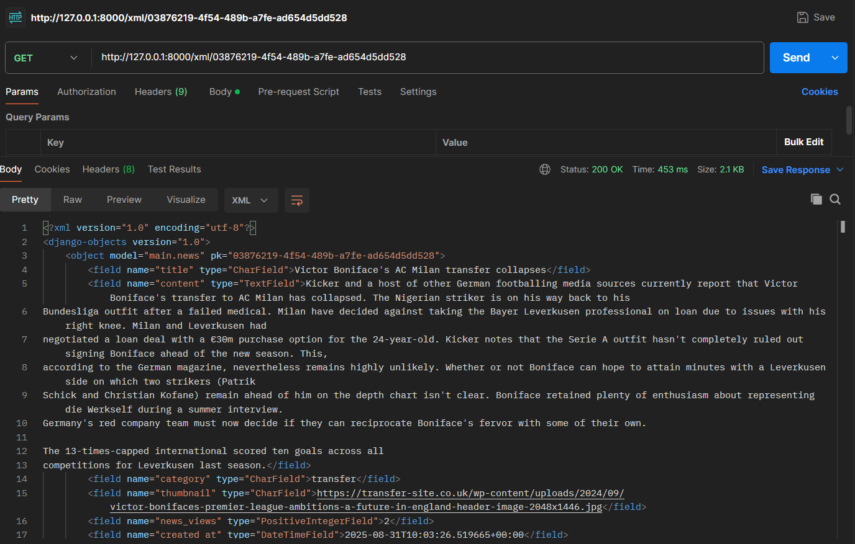855x544 pixels.
Task: Click the request URL input field
Action: pyautogui.click(x=428, y=58)
